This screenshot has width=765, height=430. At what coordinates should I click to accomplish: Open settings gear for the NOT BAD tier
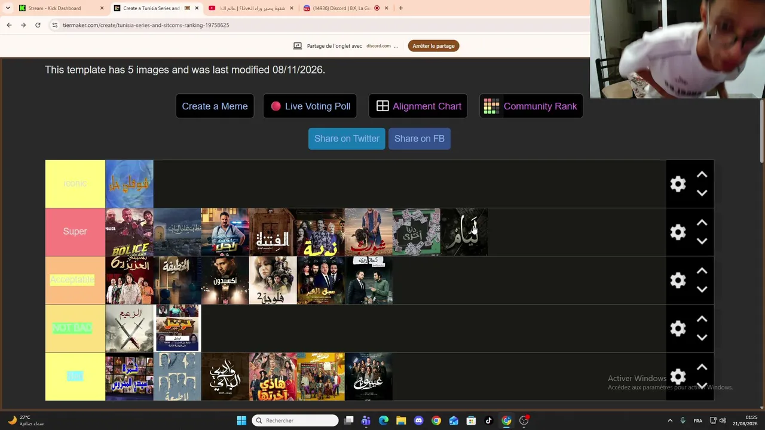[x=678, y=328]
